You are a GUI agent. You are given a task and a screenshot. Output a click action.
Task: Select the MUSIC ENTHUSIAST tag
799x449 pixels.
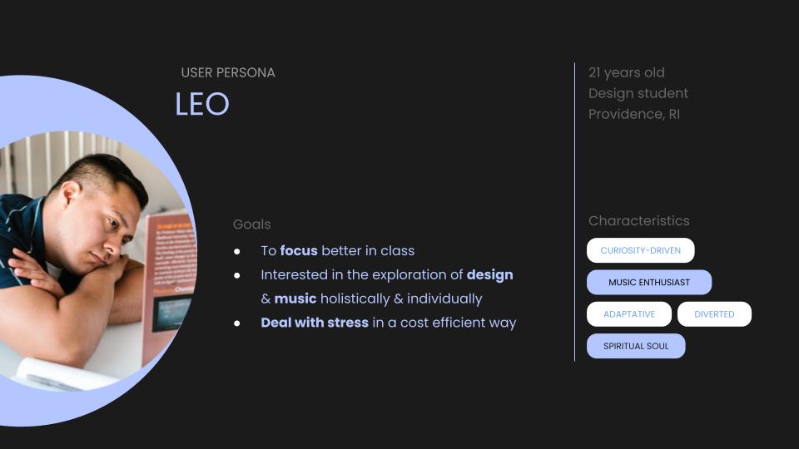pyautogui.click(x=649, y=282)
